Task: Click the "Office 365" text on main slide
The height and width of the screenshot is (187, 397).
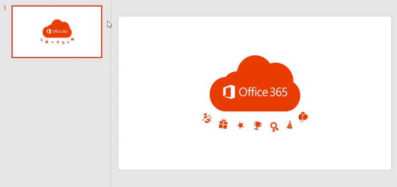Action: (x=263, y=92)
